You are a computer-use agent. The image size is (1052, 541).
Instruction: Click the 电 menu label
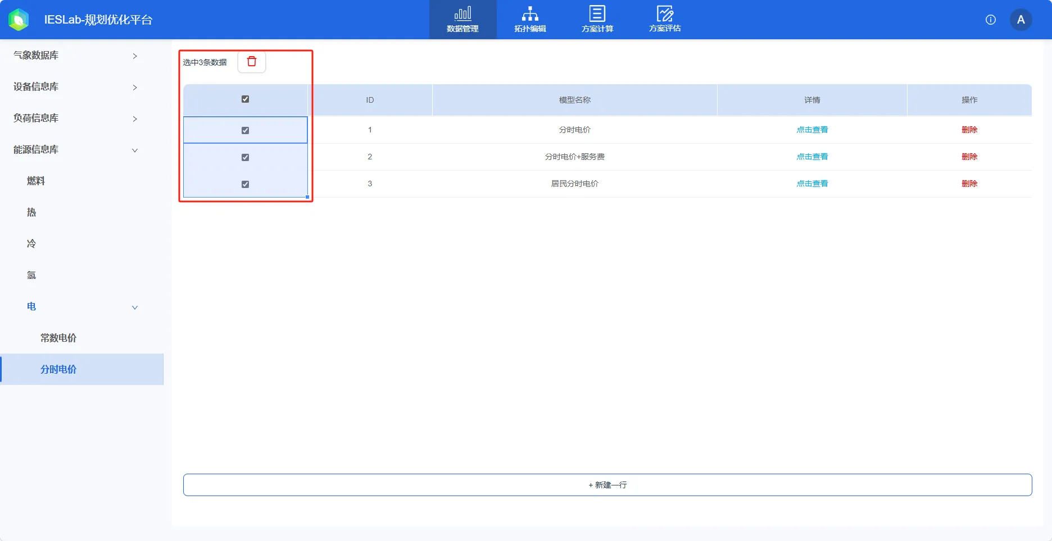tap(31, 306)
